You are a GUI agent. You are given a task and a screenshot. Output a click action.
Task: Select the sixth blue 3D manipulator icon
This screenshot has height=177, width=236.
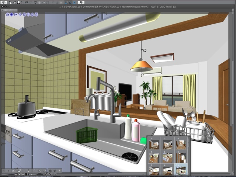point(28,14)
